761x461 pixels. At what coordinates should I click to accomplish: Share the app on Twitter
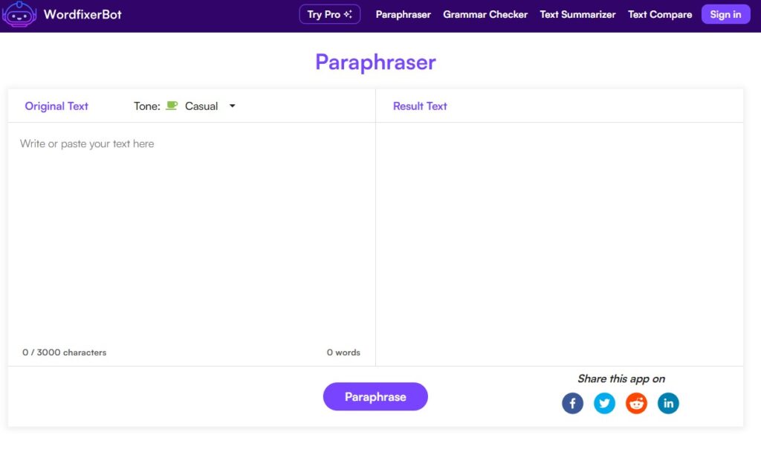pyautogui.click(x=604, y=404)
